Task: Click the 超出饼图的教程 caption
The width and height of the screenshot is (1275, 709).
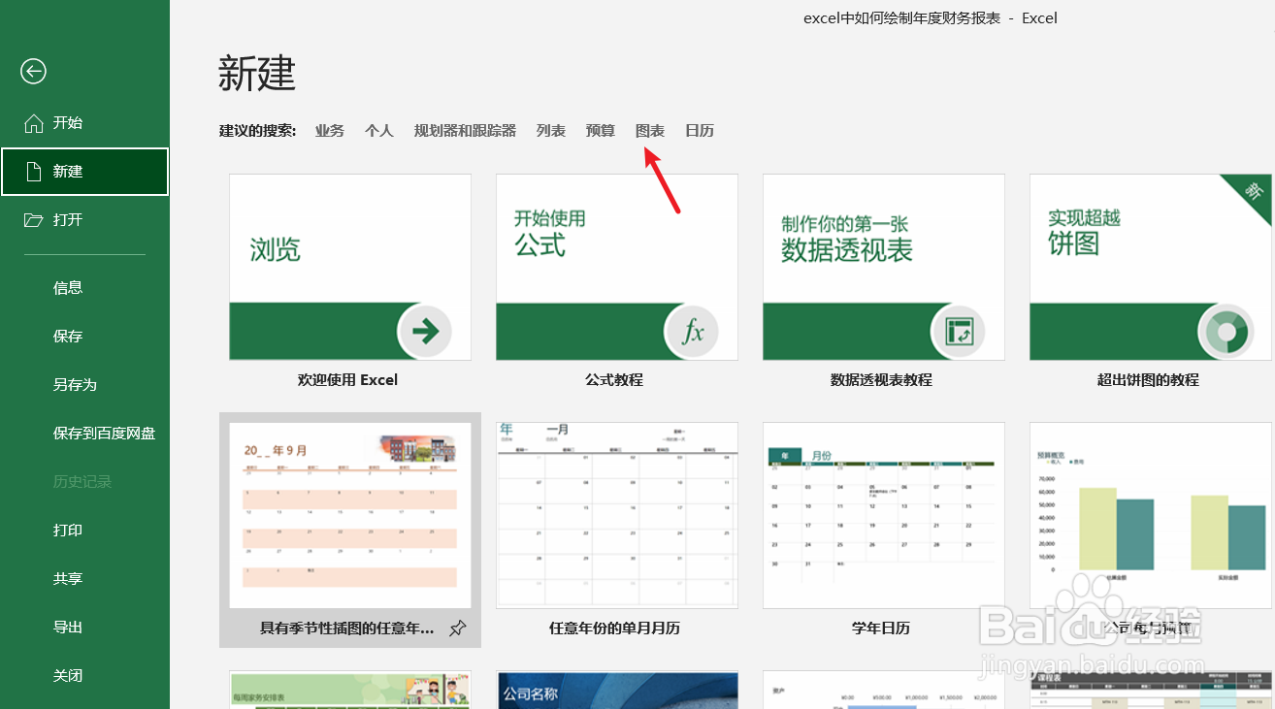Action: coord(1148,380)
